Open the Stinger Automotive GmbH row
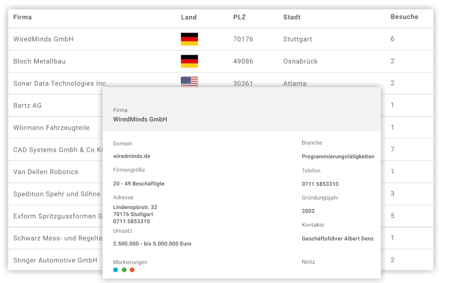 (55, 260)
